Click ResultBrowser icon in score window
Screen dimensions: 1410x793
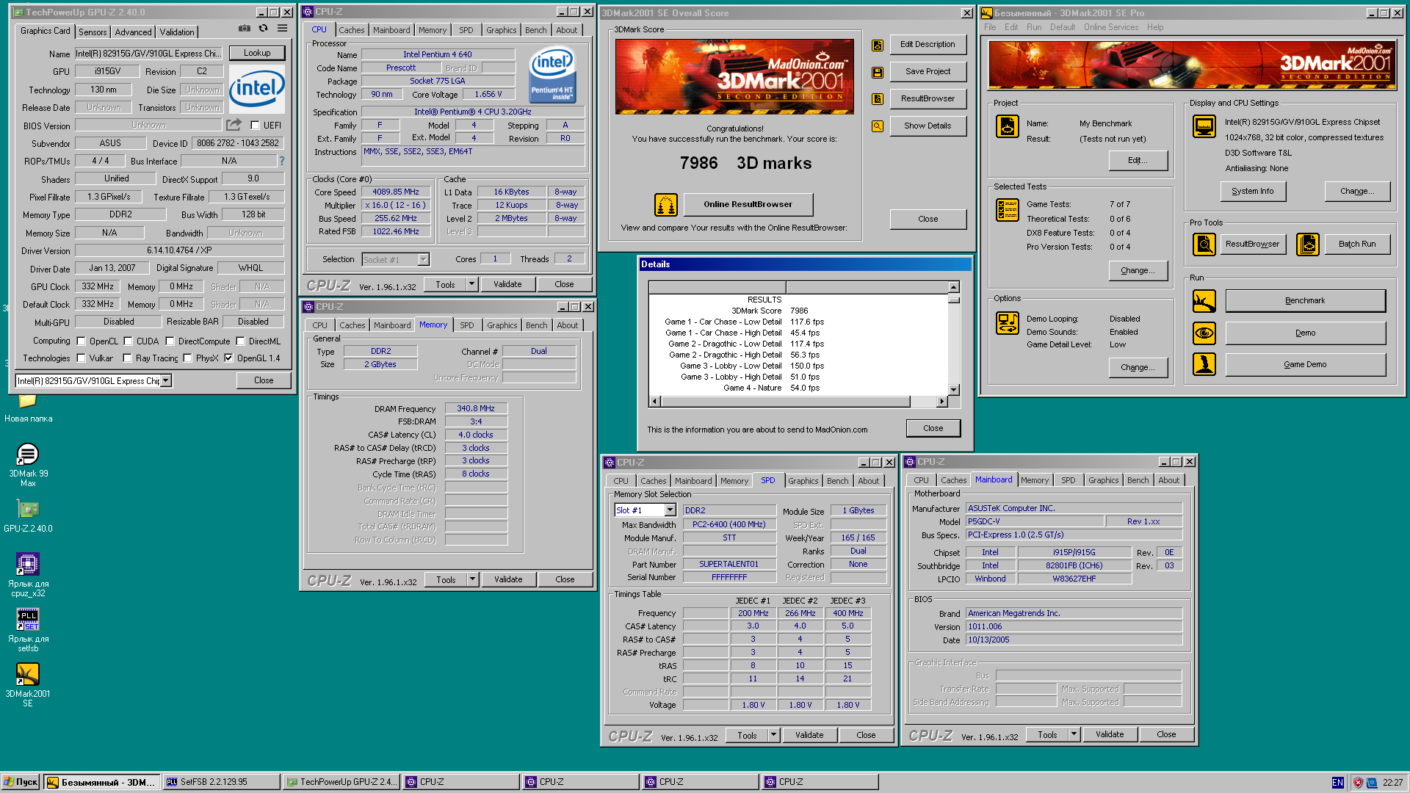point(877,99)
